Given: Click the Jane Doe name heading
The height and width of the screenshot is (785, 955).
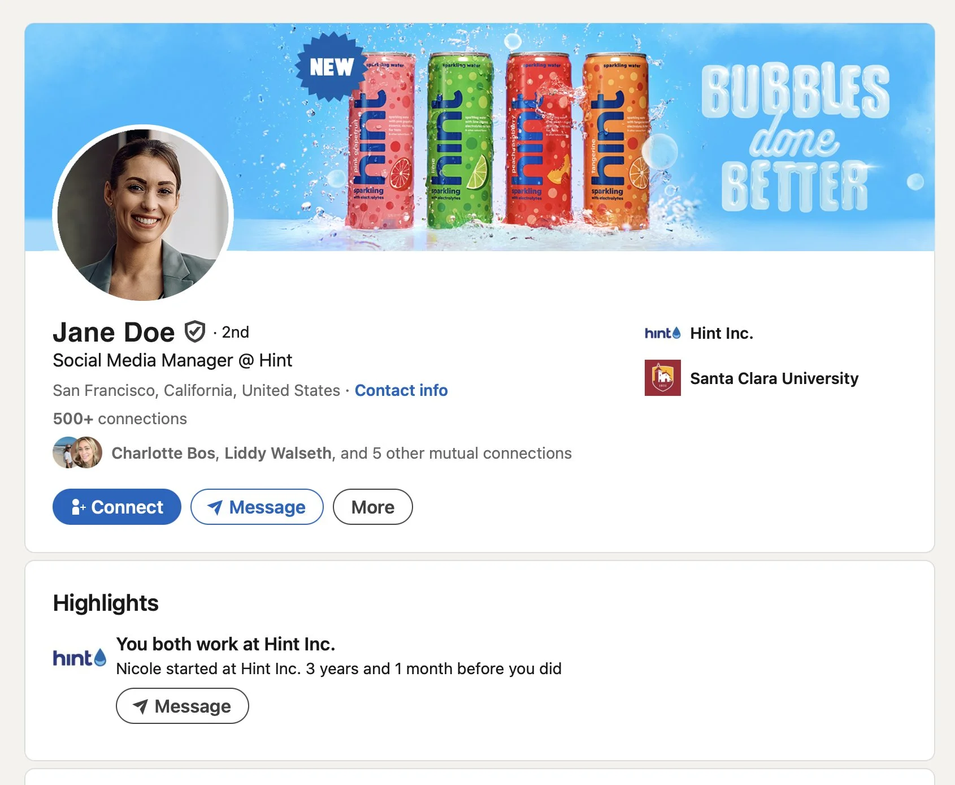Looking at the screenshot, I should click(x=114, y=333).
